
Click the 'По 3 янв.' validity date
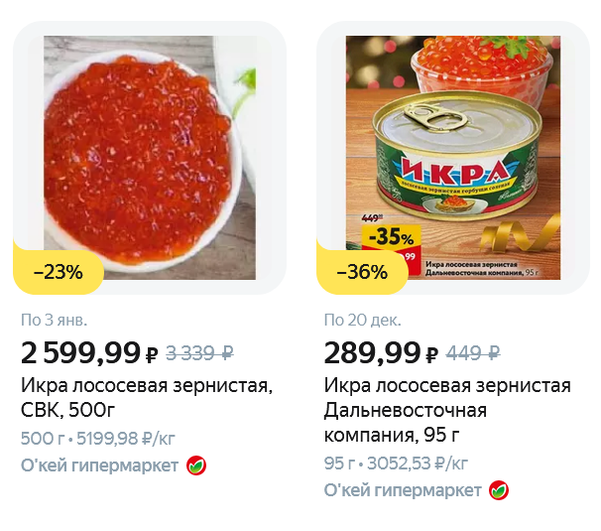tap(54, 321)
